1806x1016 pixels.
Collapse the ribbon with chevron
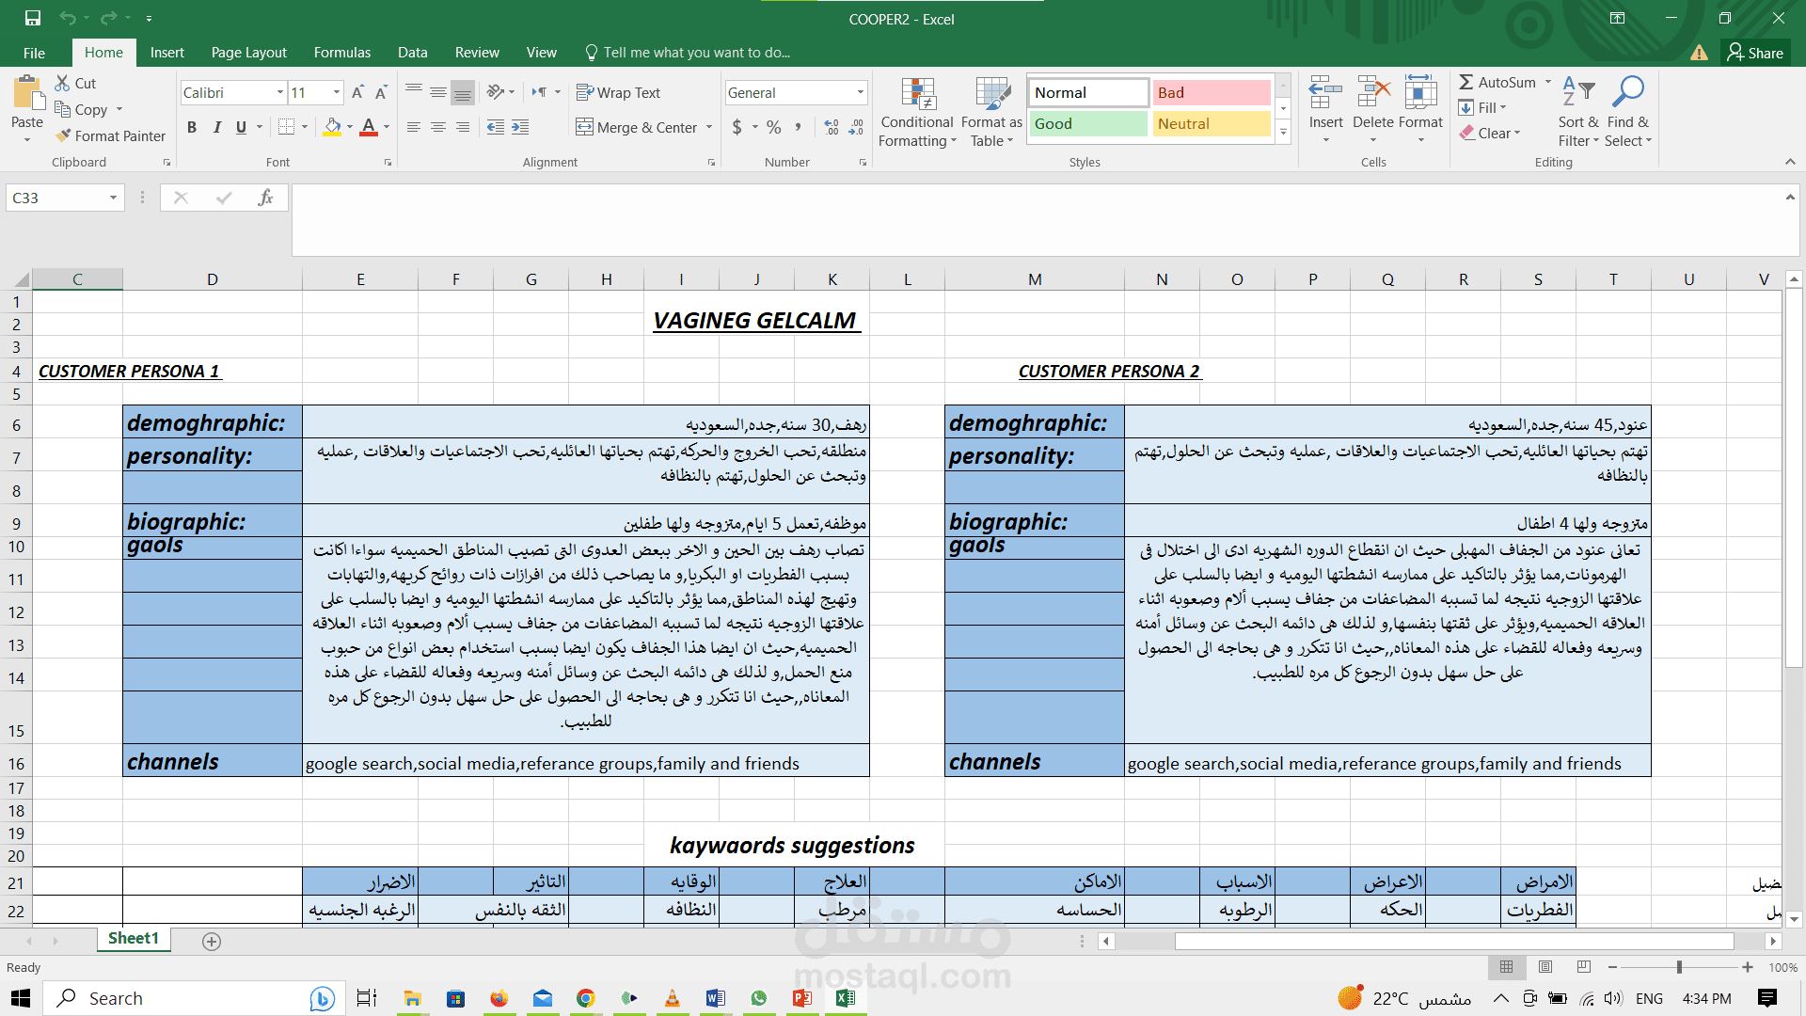tap(1790, 162)
